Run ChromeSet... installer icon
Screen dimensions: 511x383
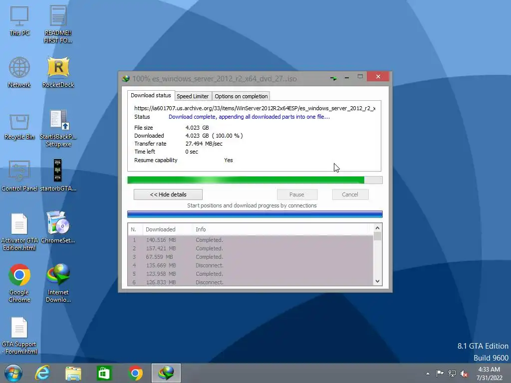58,227
